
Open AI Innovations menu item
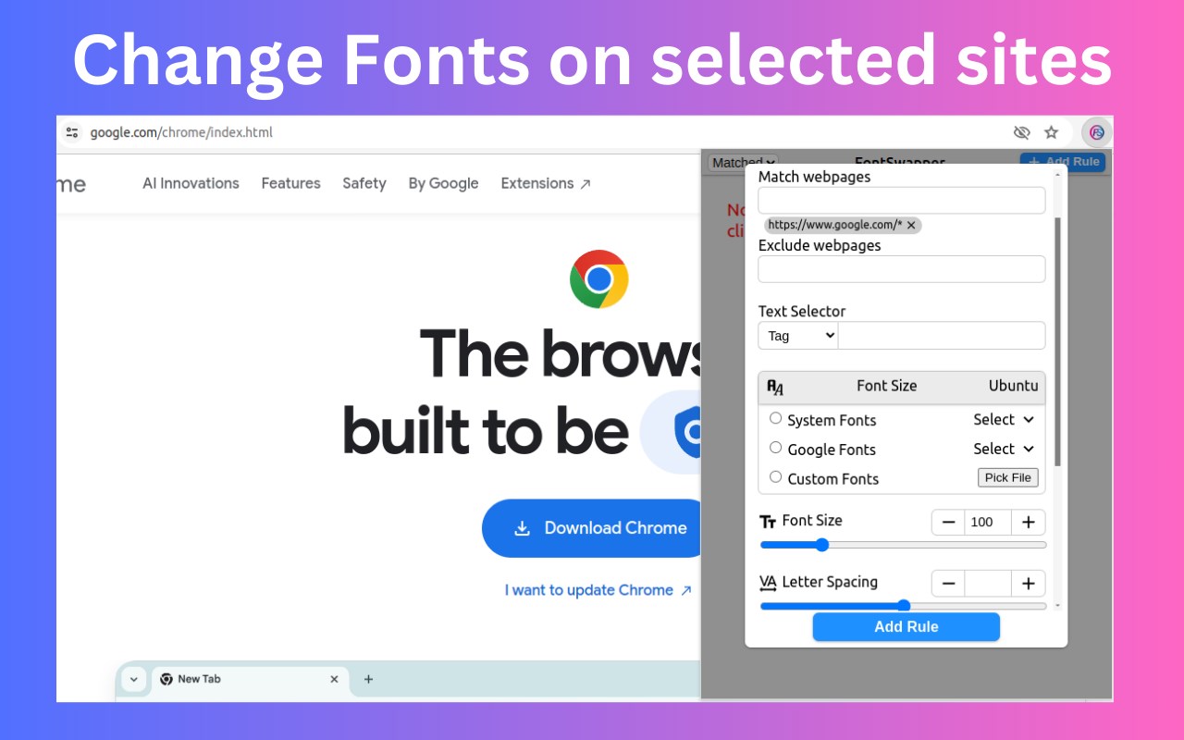tap(191, 183)
